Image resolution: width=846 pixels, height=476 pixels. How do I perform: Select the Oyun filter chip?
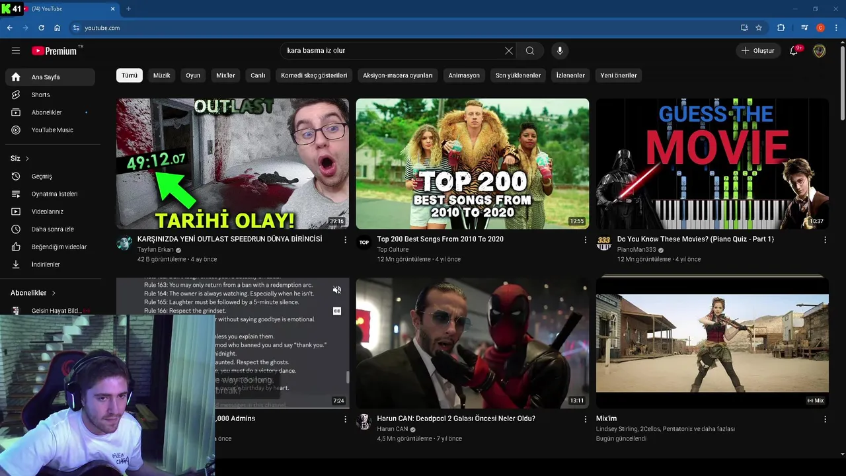(193, 75)
